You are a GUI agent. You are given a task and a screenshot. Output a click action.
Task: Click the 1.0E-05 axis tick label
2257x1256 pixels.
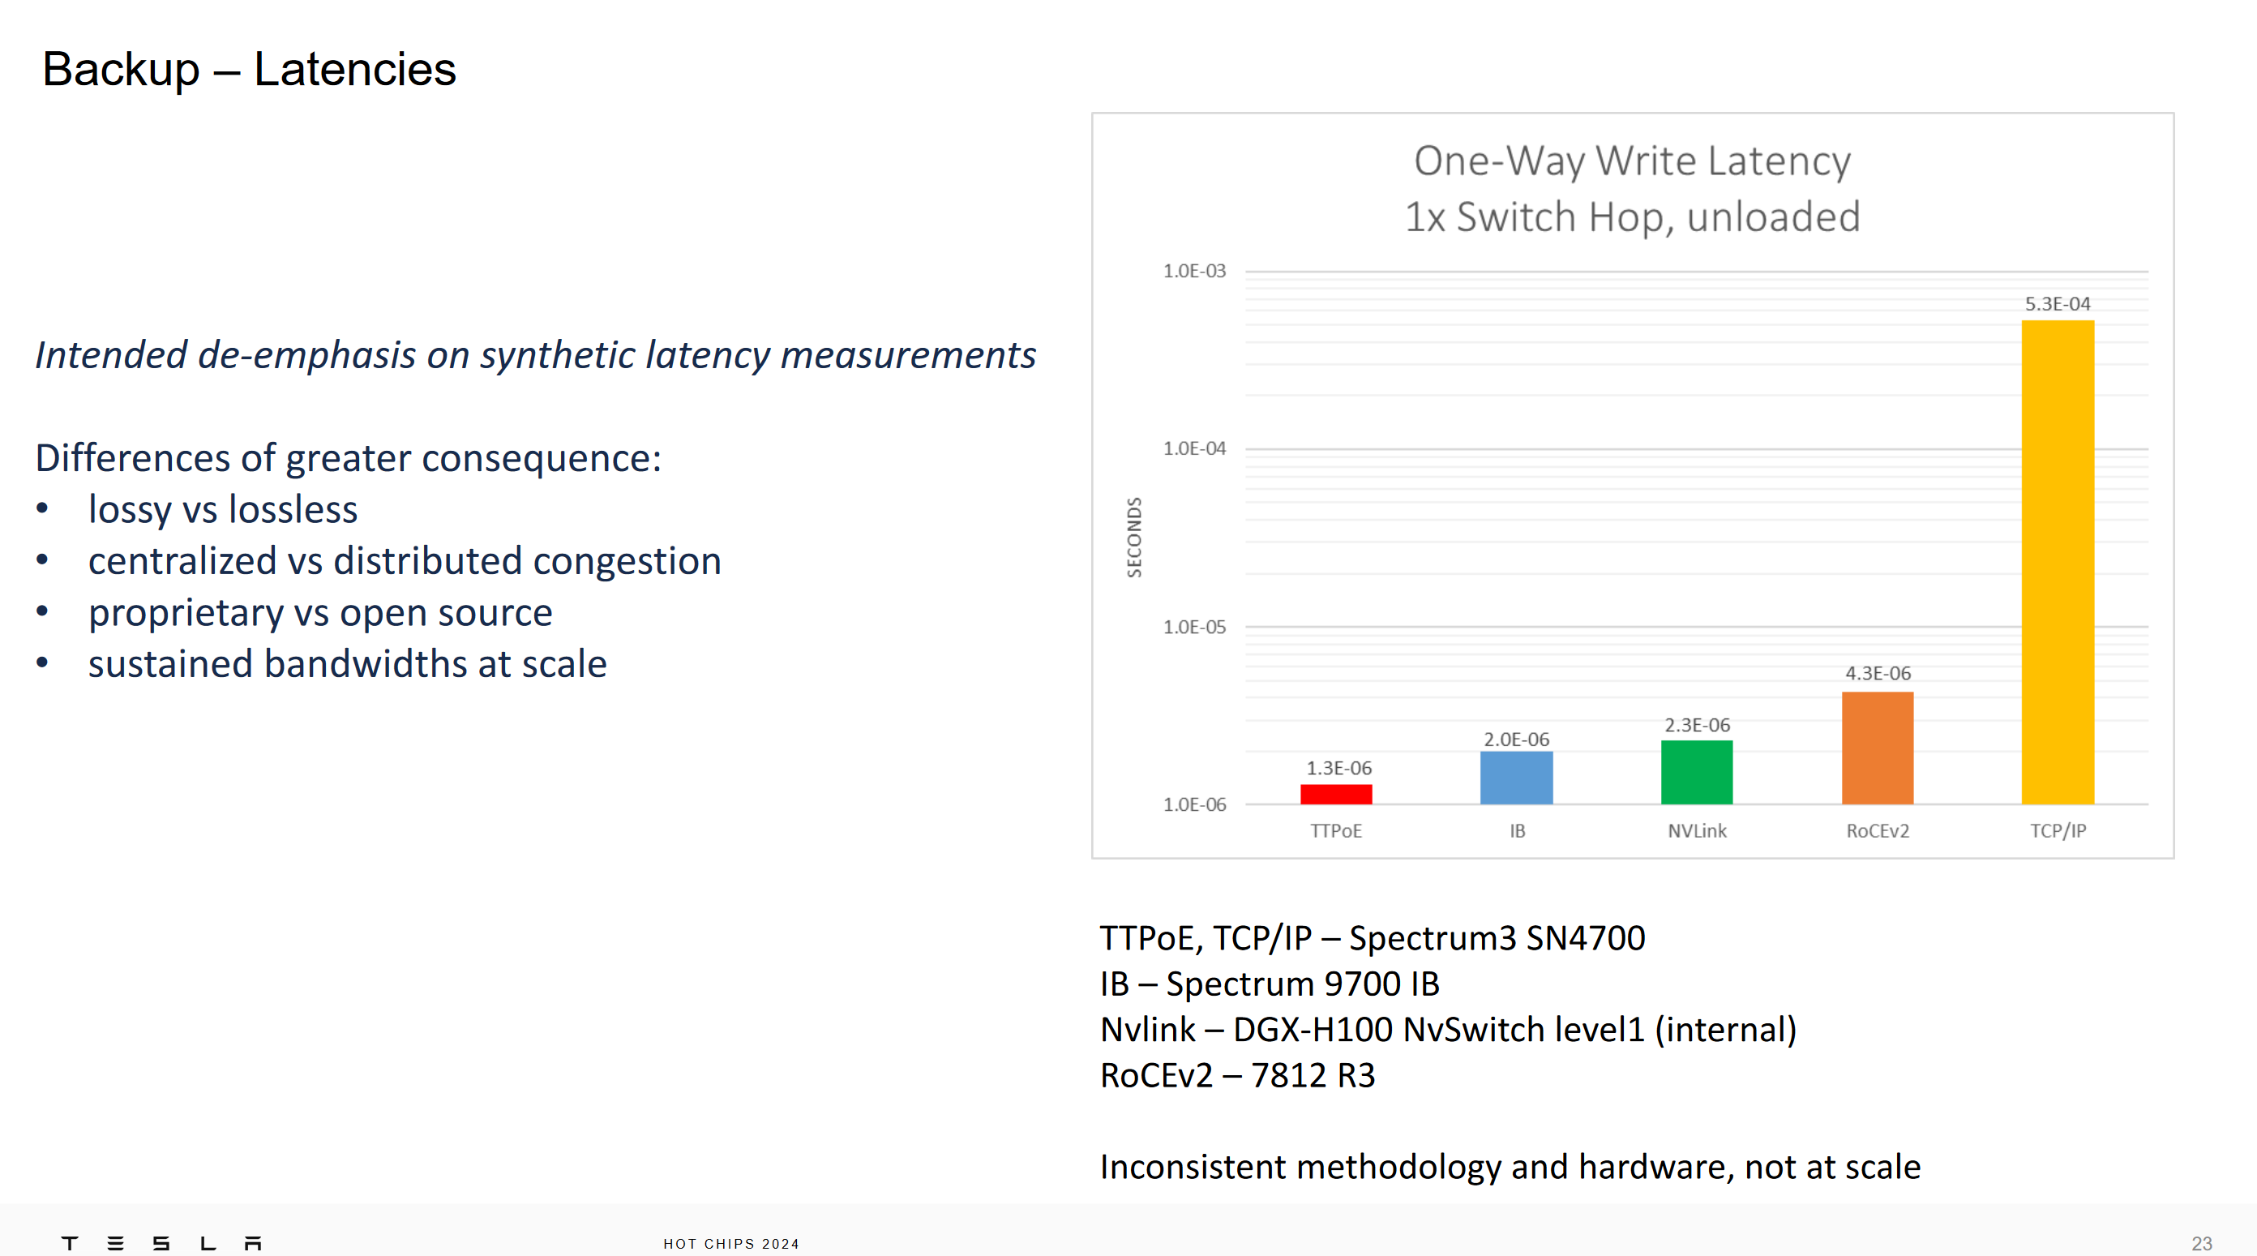1194,627
